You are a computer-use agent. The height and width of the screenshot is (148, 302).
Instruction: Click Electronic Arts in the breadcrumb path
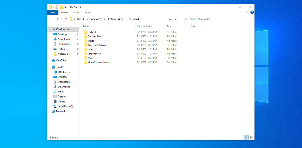click(x=115, y=19)
